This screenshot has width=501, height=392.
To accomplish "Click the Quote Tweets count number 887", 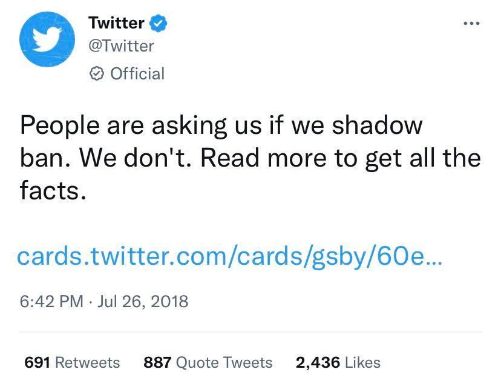I will tap(157, 362).
